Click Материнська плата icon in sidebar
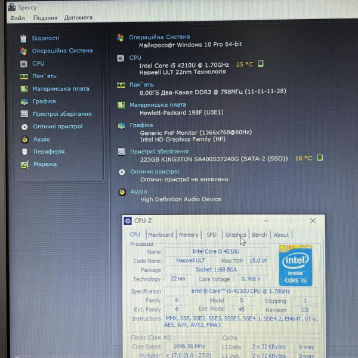Viewport: 358px width, 358px height. [x=24, y=89]
